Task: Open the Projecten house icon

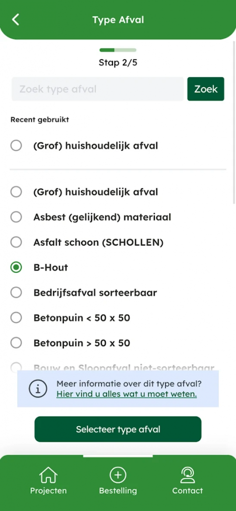Action: pos(48,475)
